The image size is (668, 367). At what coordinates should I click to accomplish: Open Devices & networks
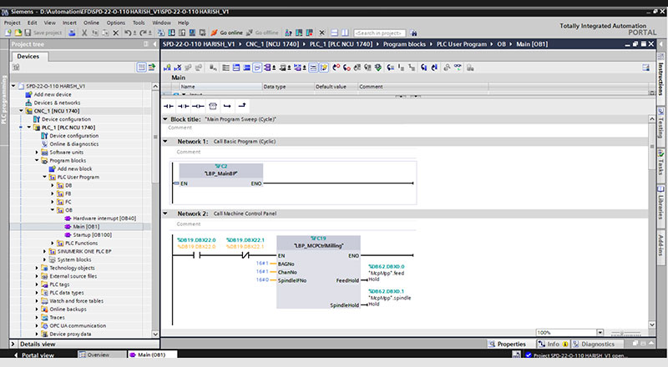(x=57, y=103)
